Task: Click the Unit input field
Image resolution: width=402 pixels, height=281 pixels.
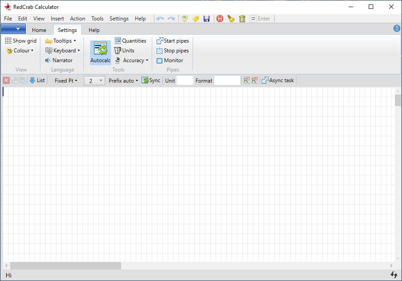Action: tap(185, 80)
